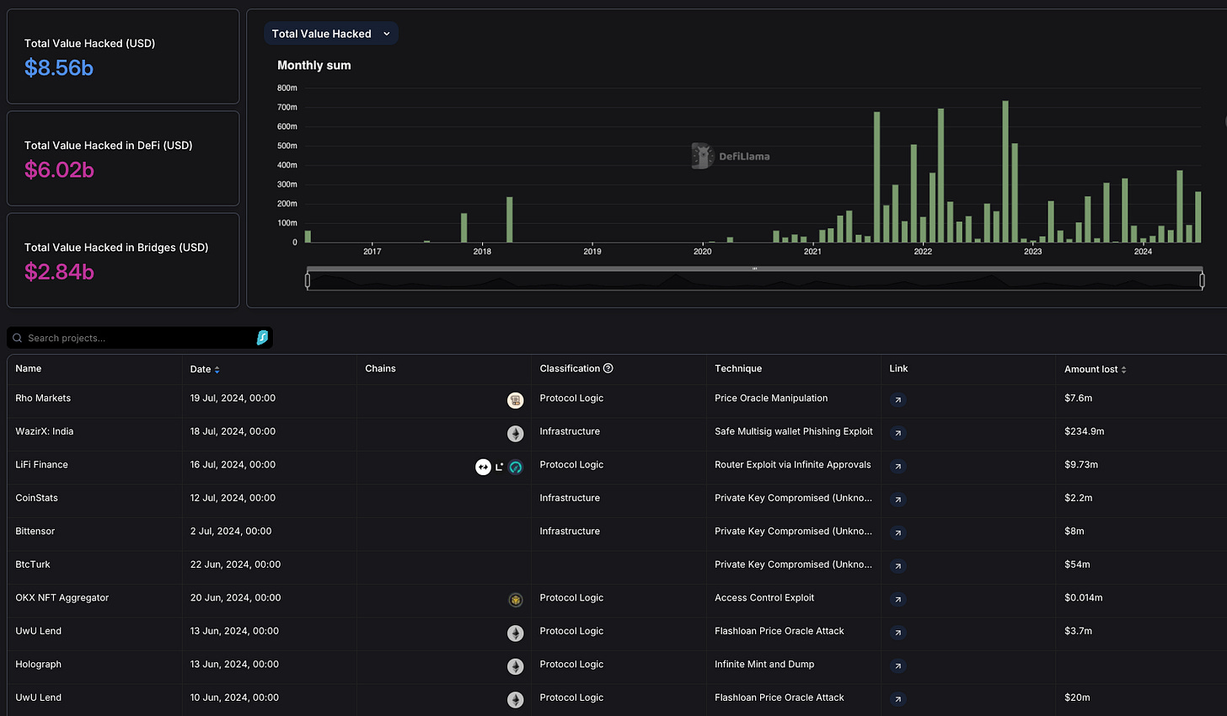This screenshot has width=1227, height=716.
Task: Click the small chain-count icon in LiFi Finance row
Action: (499, 467)
